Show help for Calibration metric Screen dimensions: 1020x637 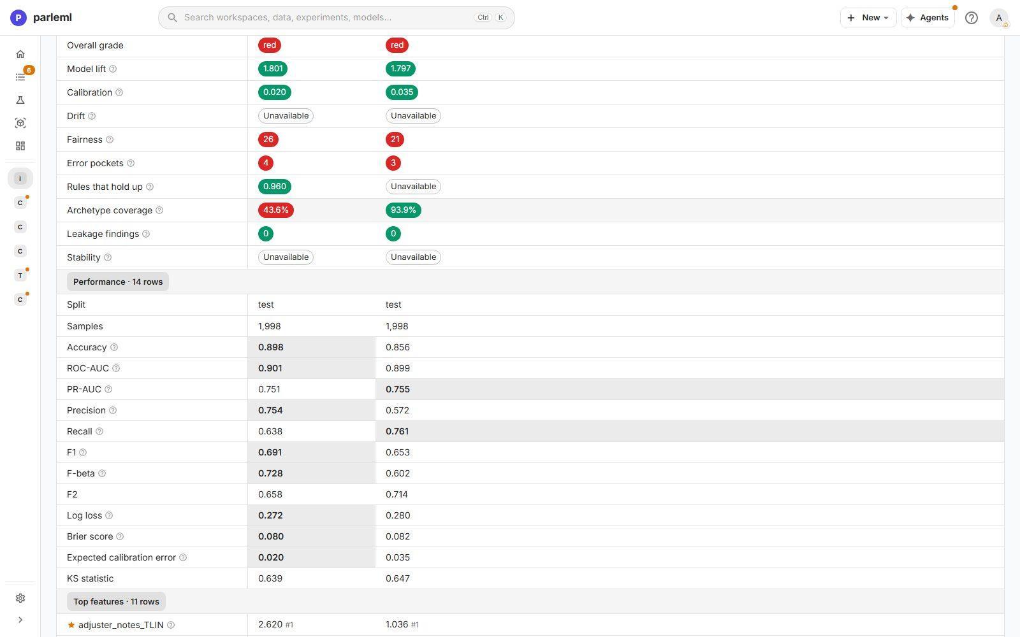click(119, 92)
